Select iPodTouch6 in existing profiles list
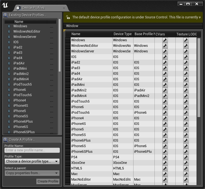This screenshot has height=189, width=205. click(x=23, y=95)
